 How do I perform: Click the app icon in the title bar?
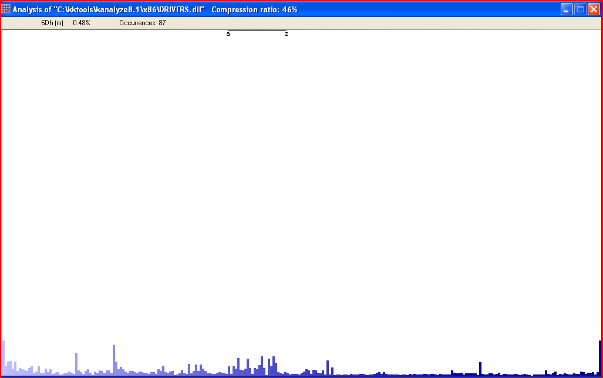coord(6,9)
